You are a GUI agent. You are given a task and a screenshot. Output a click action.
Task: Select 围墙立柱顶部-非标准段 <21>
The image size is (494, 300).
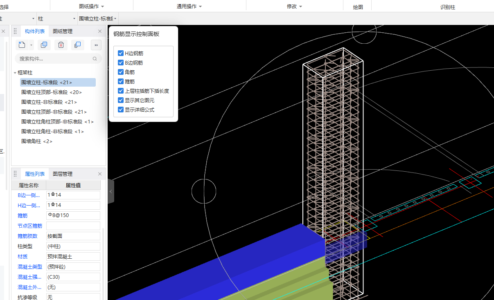tap(54, 112)
